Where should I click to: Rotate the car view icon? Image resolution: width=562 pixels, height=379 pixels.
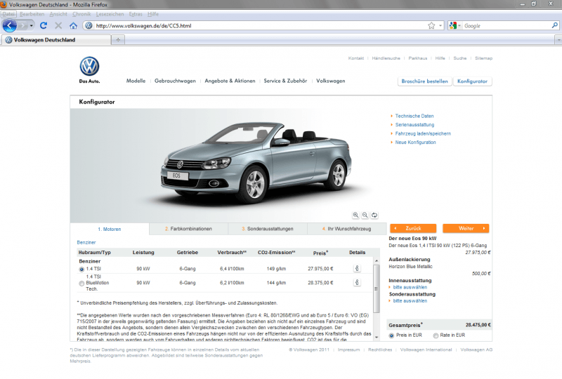point(374,215)
